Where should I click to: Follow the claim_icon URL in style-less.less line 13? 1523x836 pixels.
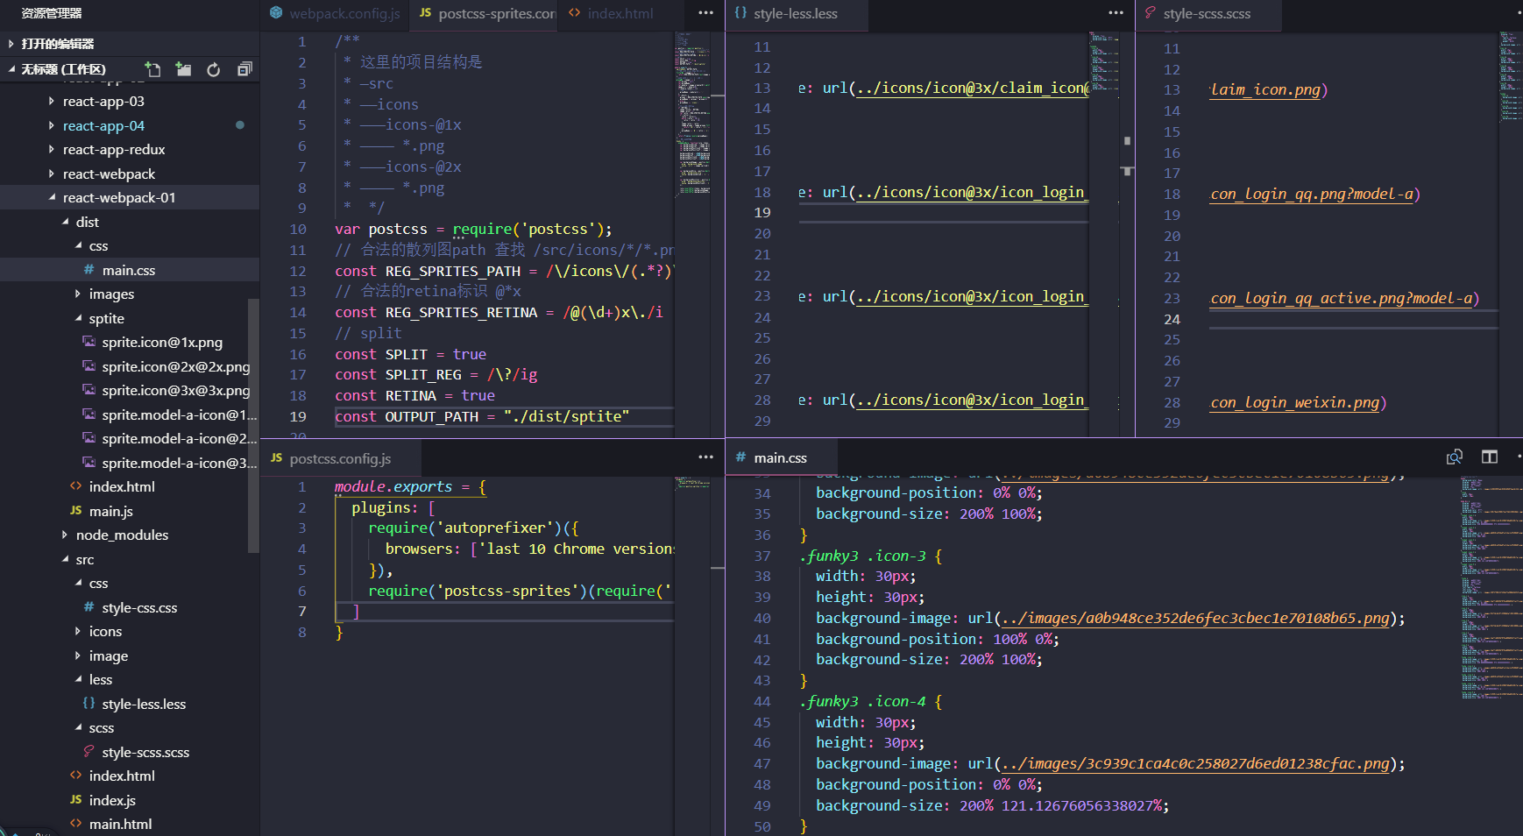973,89
